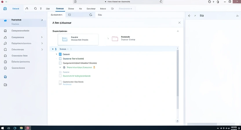
Task: Open the teal icon near the sidebar bottom
Action: coord(5,77)
